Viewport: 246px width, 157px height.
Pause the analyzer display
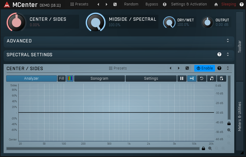click(182, 78)
